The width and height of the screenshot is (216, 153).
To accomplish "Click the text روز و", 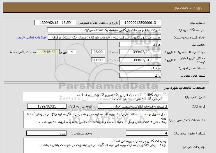I will (64, 52).
